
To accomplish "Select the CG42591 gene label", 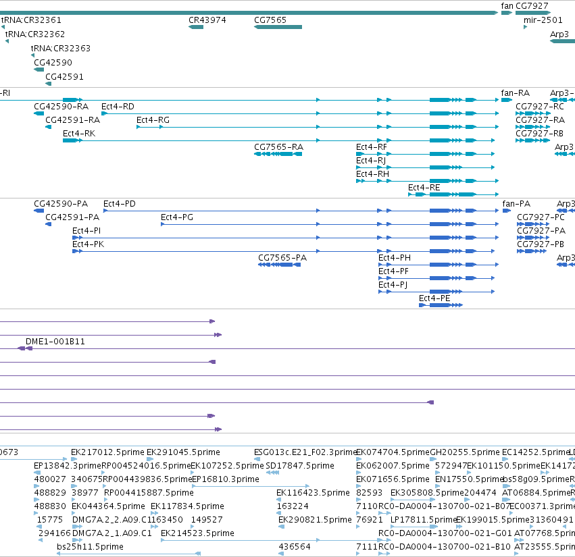I will click(65, 77).
